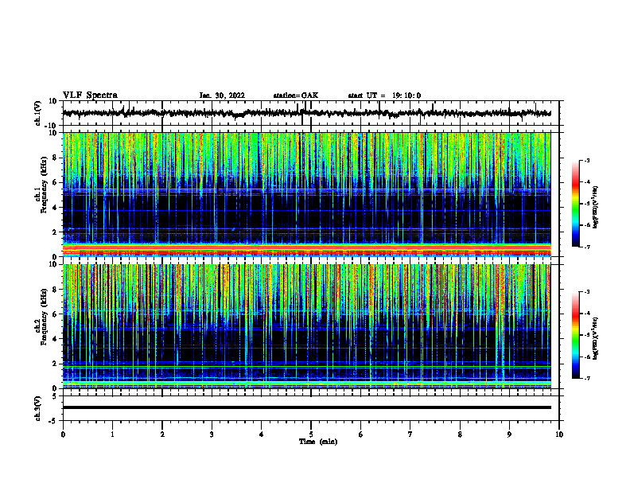Click the ch.1 spectrogram color scale bar
This screenshot has height=487, width=630.
(x=575, y=204)
